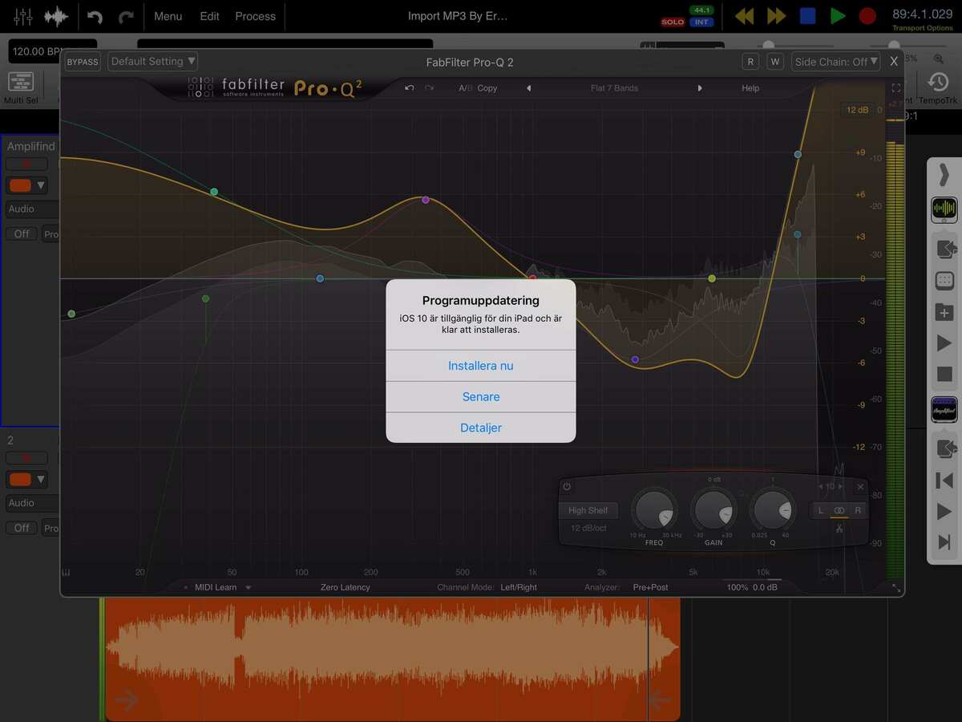
Task: Open the waveform editor icon
Action: 56,16
